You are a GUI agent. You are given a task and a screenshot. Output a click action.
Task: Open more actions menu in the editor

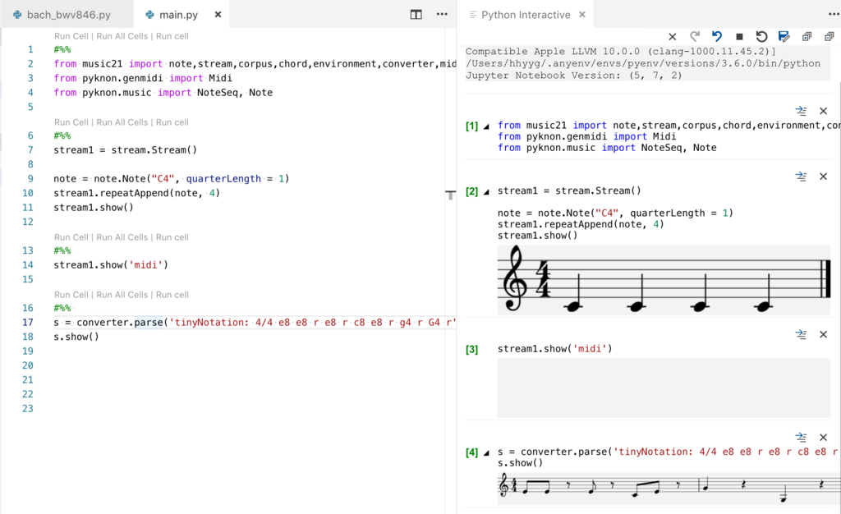[x=442, y=14]
